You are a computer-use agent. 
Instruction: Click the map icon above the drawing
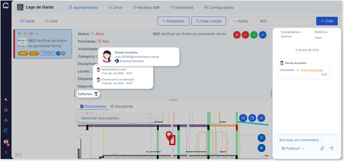(243, 118)
